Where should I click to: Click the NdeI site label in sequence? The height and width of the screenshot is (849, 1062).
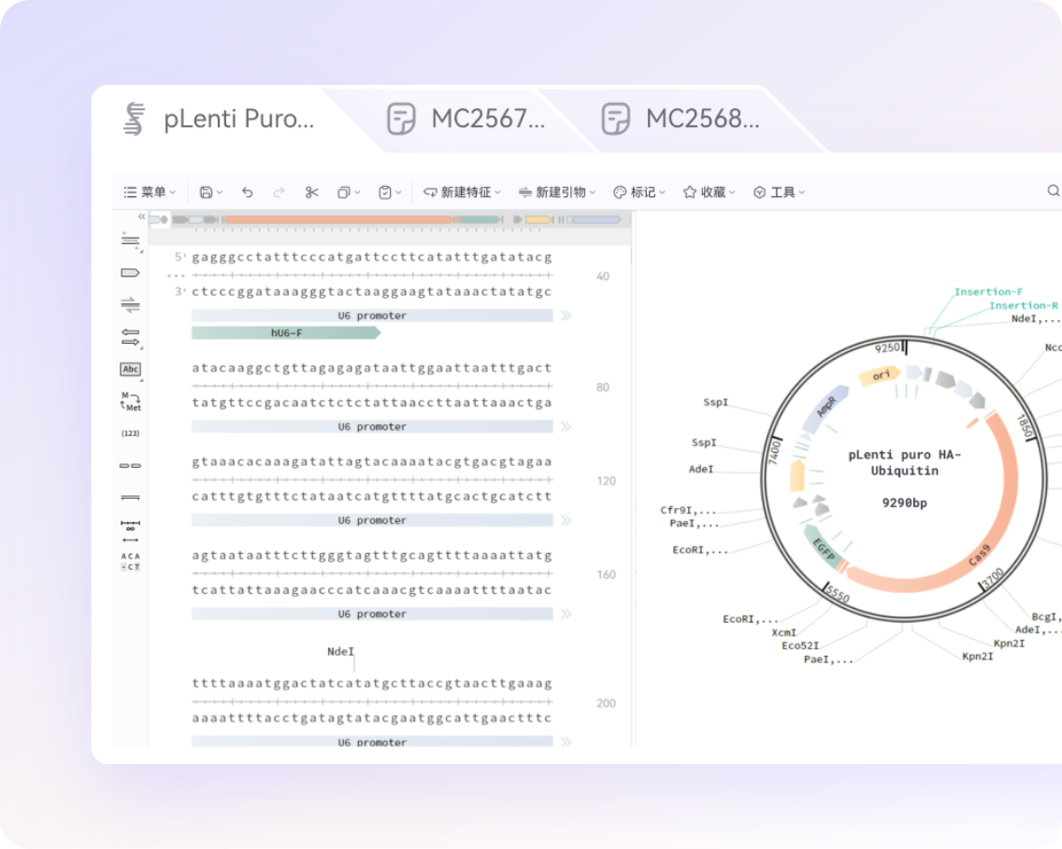point(340,652)
